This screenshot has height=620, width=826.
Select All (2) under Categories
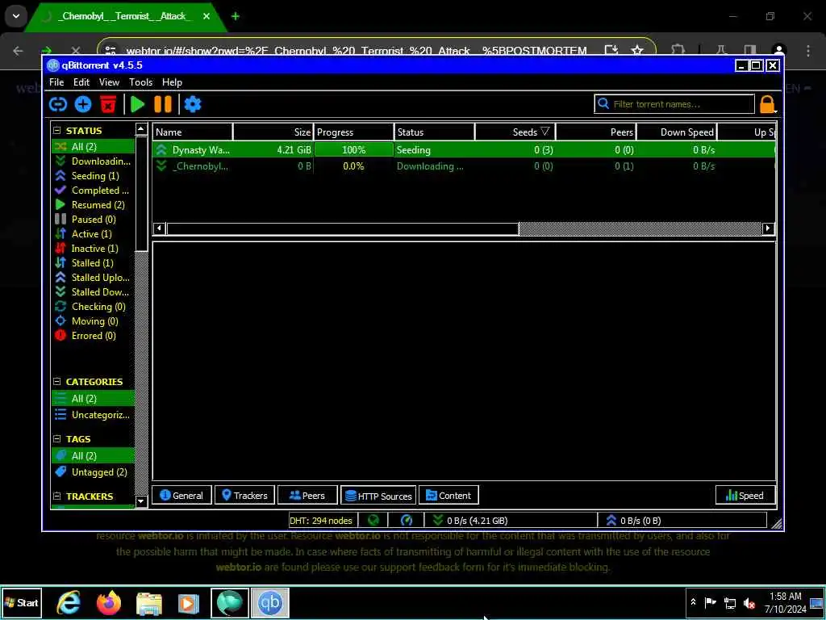(94, 399)
